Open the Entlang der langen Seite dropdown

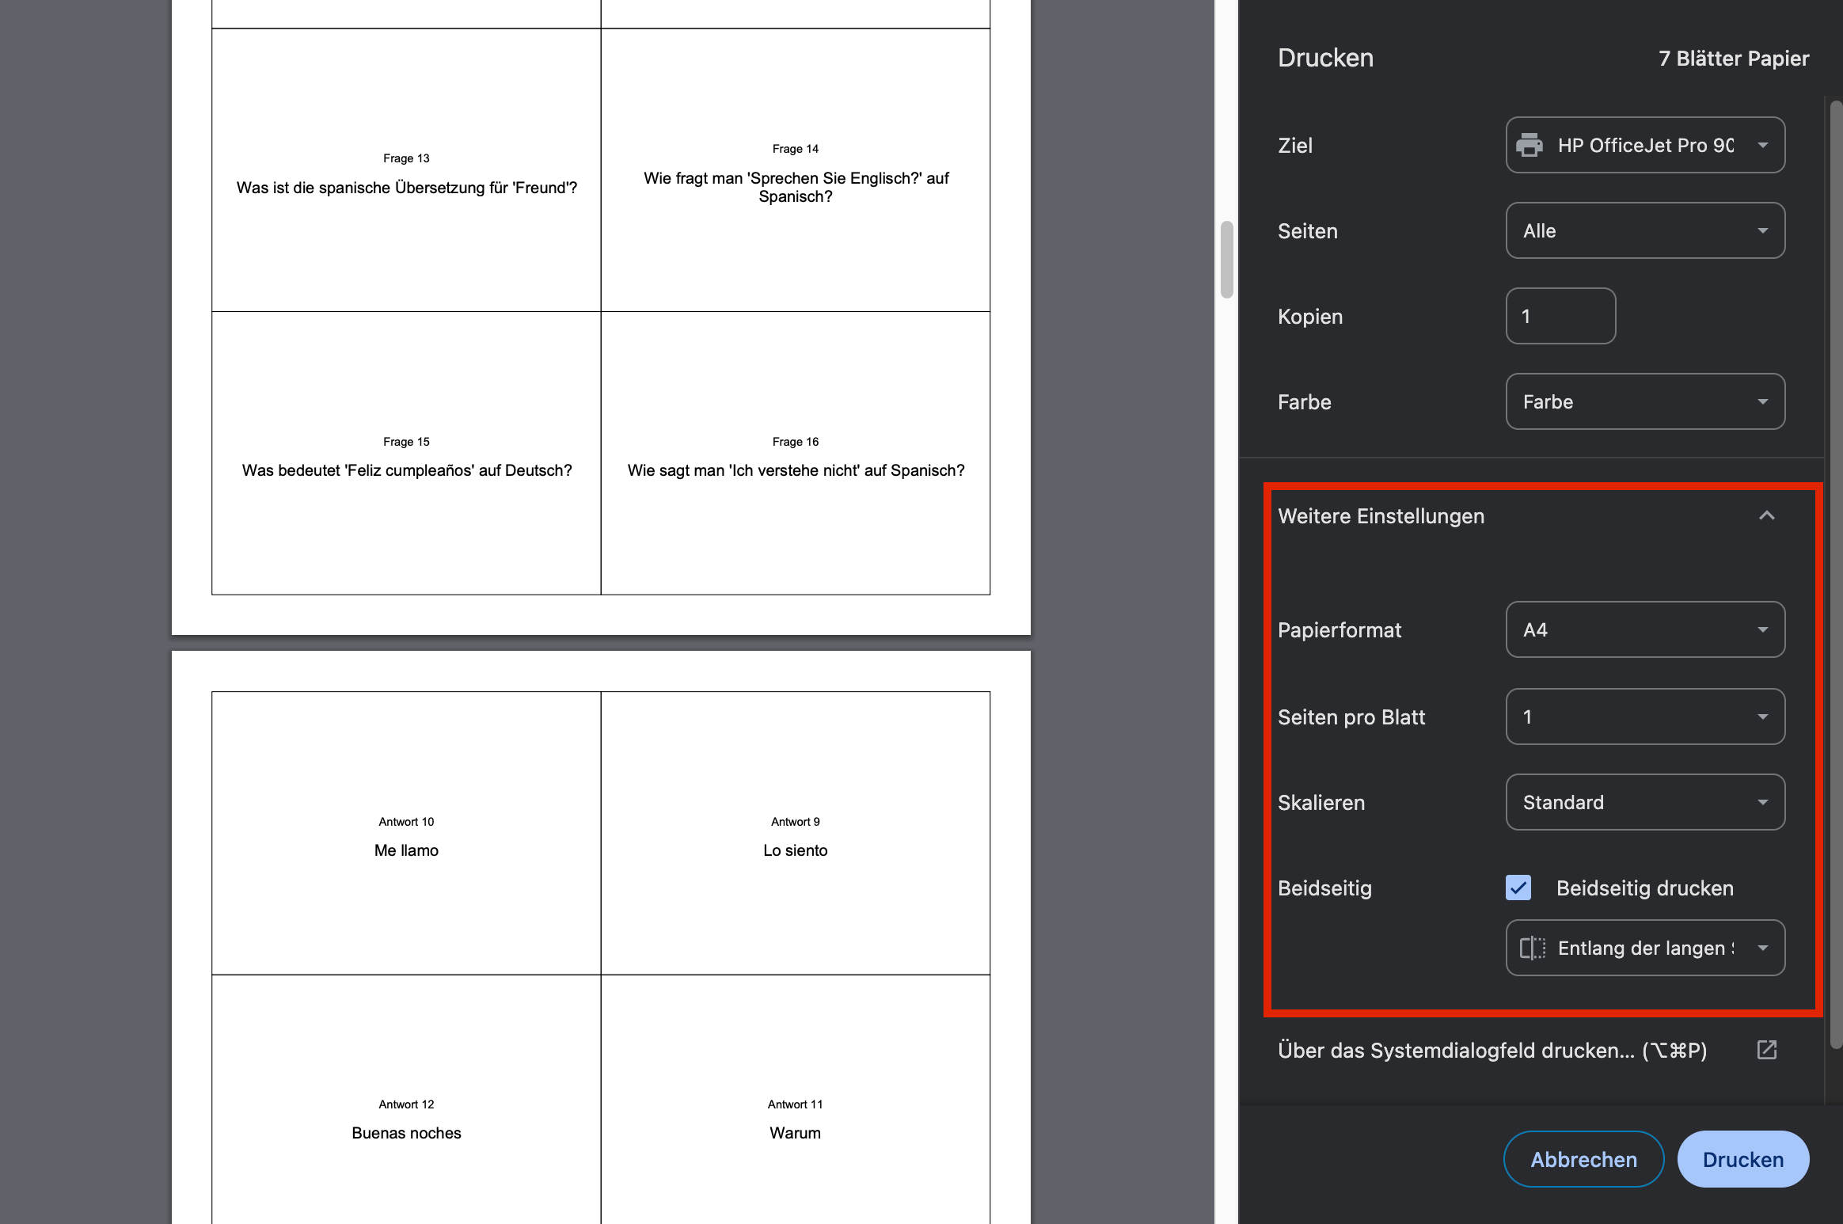1645,948
